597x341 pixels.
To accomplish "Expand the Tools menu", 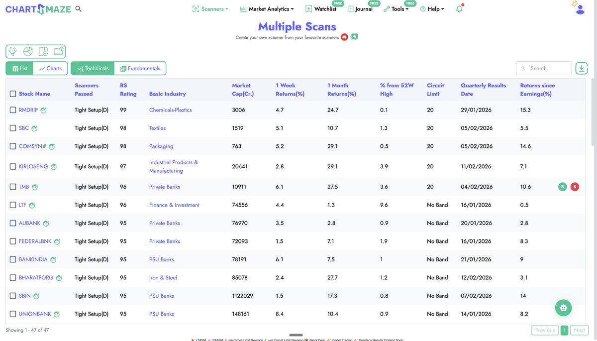I will (396, 9).
